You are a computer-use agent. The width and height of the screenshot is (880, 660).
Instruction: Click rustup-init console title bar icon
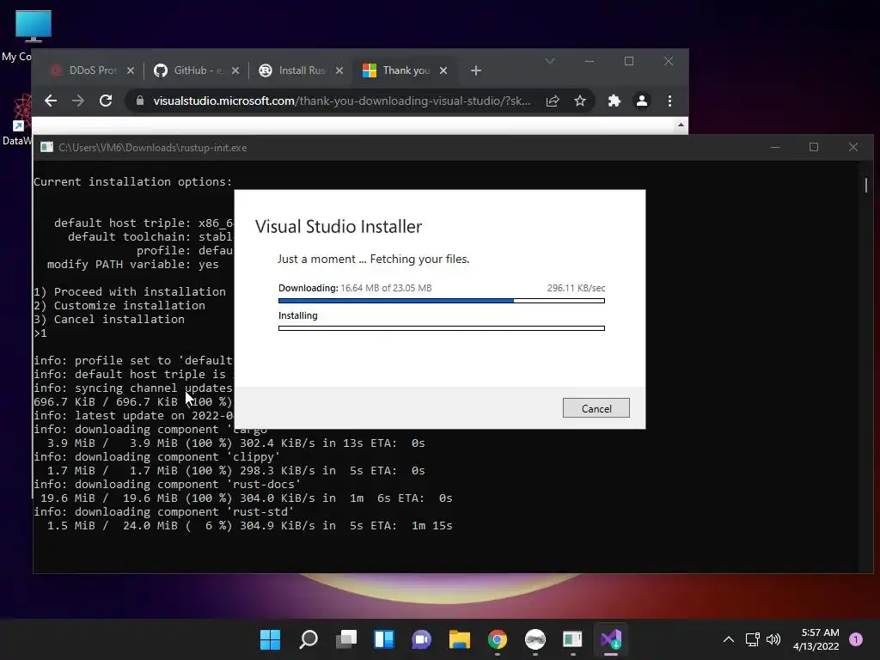coord(46,147)
